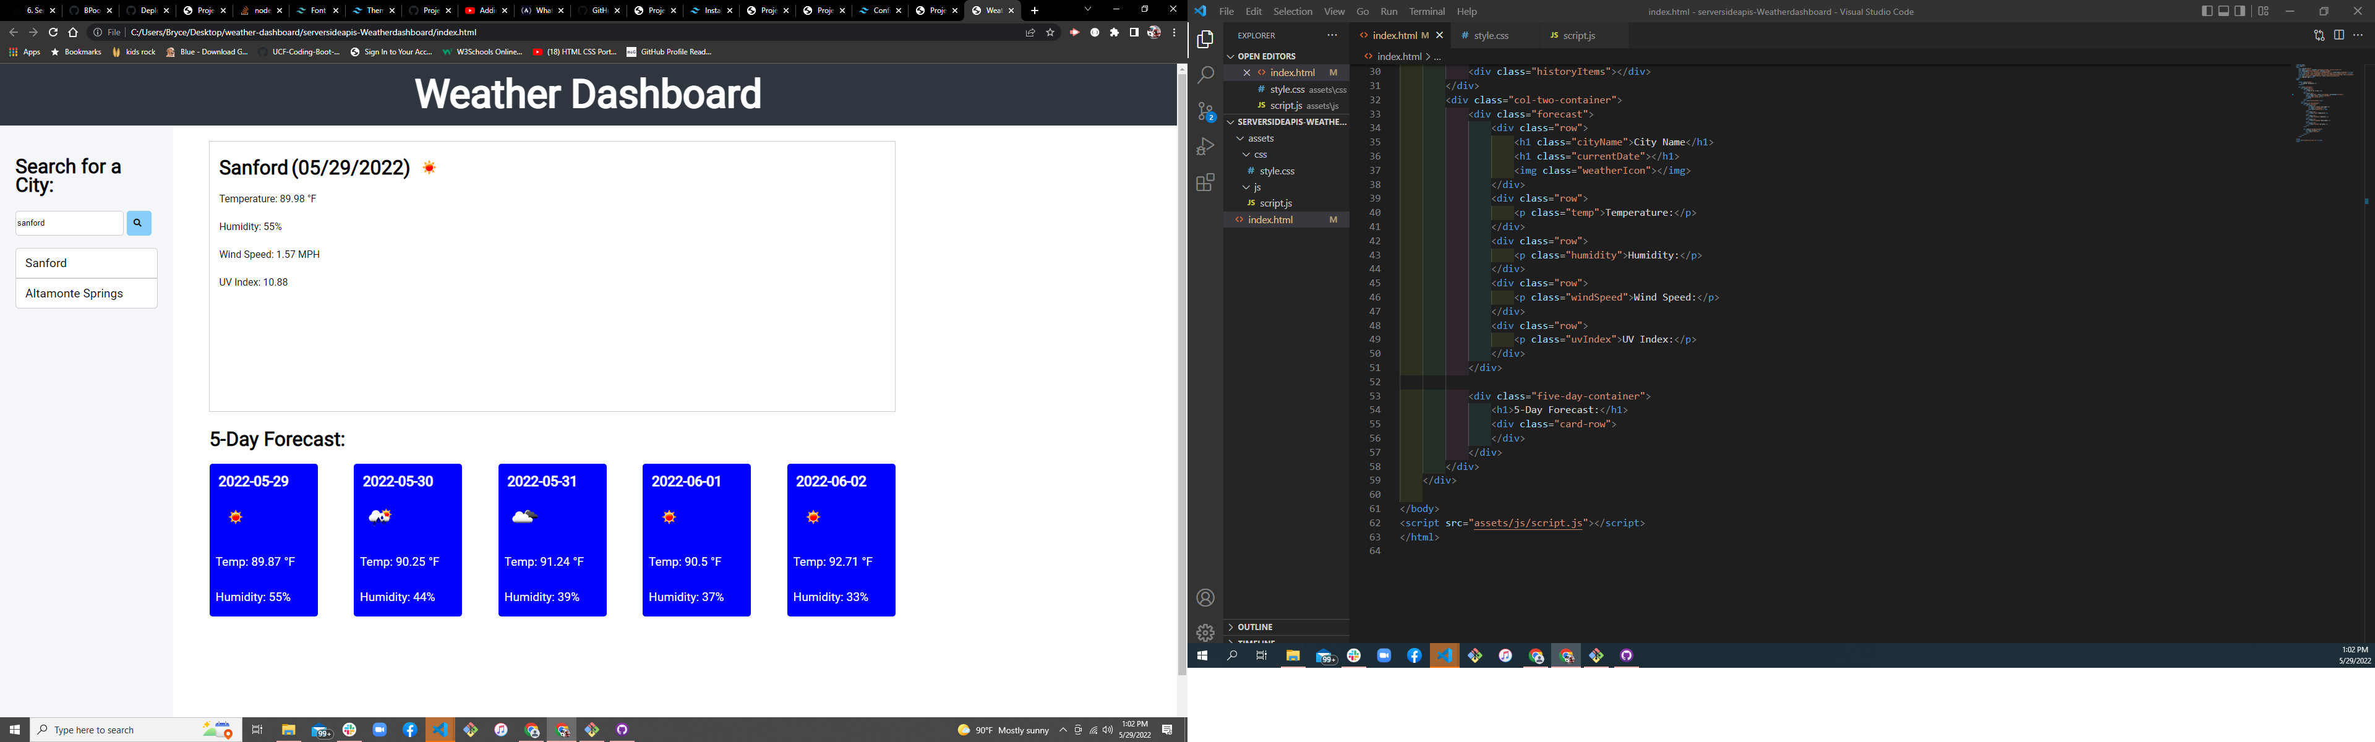The width and height of the screenshot is (2375, 742).
Task: Toggle the primary side bar visibility
Action: click(2207, 11)
